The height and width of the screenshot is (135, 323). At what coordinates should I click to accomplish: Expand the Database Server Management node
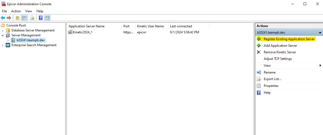point(2,30)
